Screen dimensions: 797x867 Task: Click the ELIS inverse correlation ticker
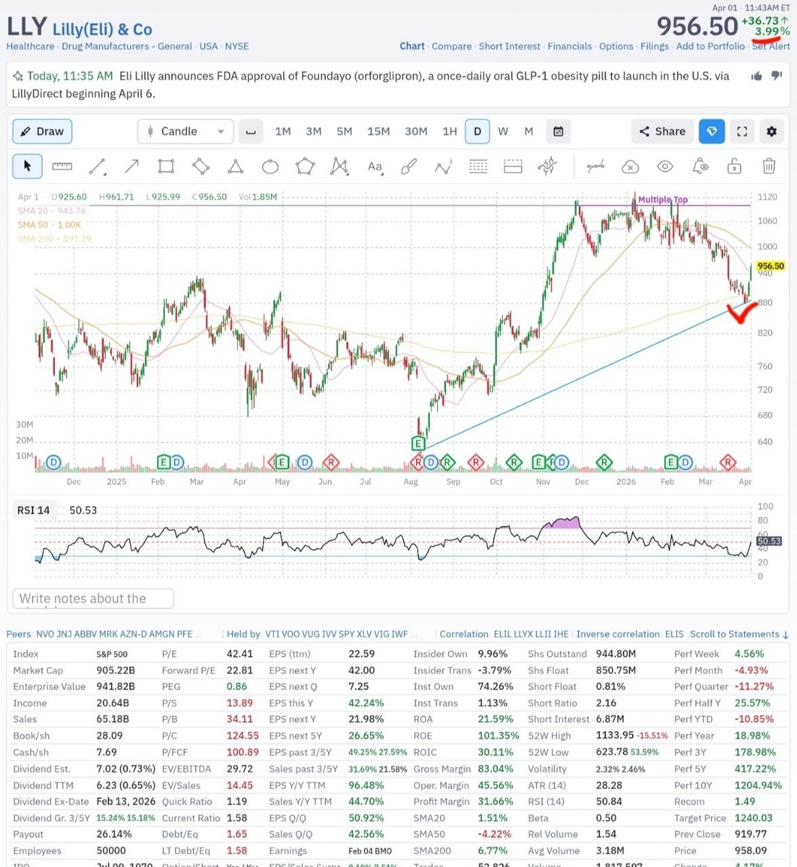[674, 634]
